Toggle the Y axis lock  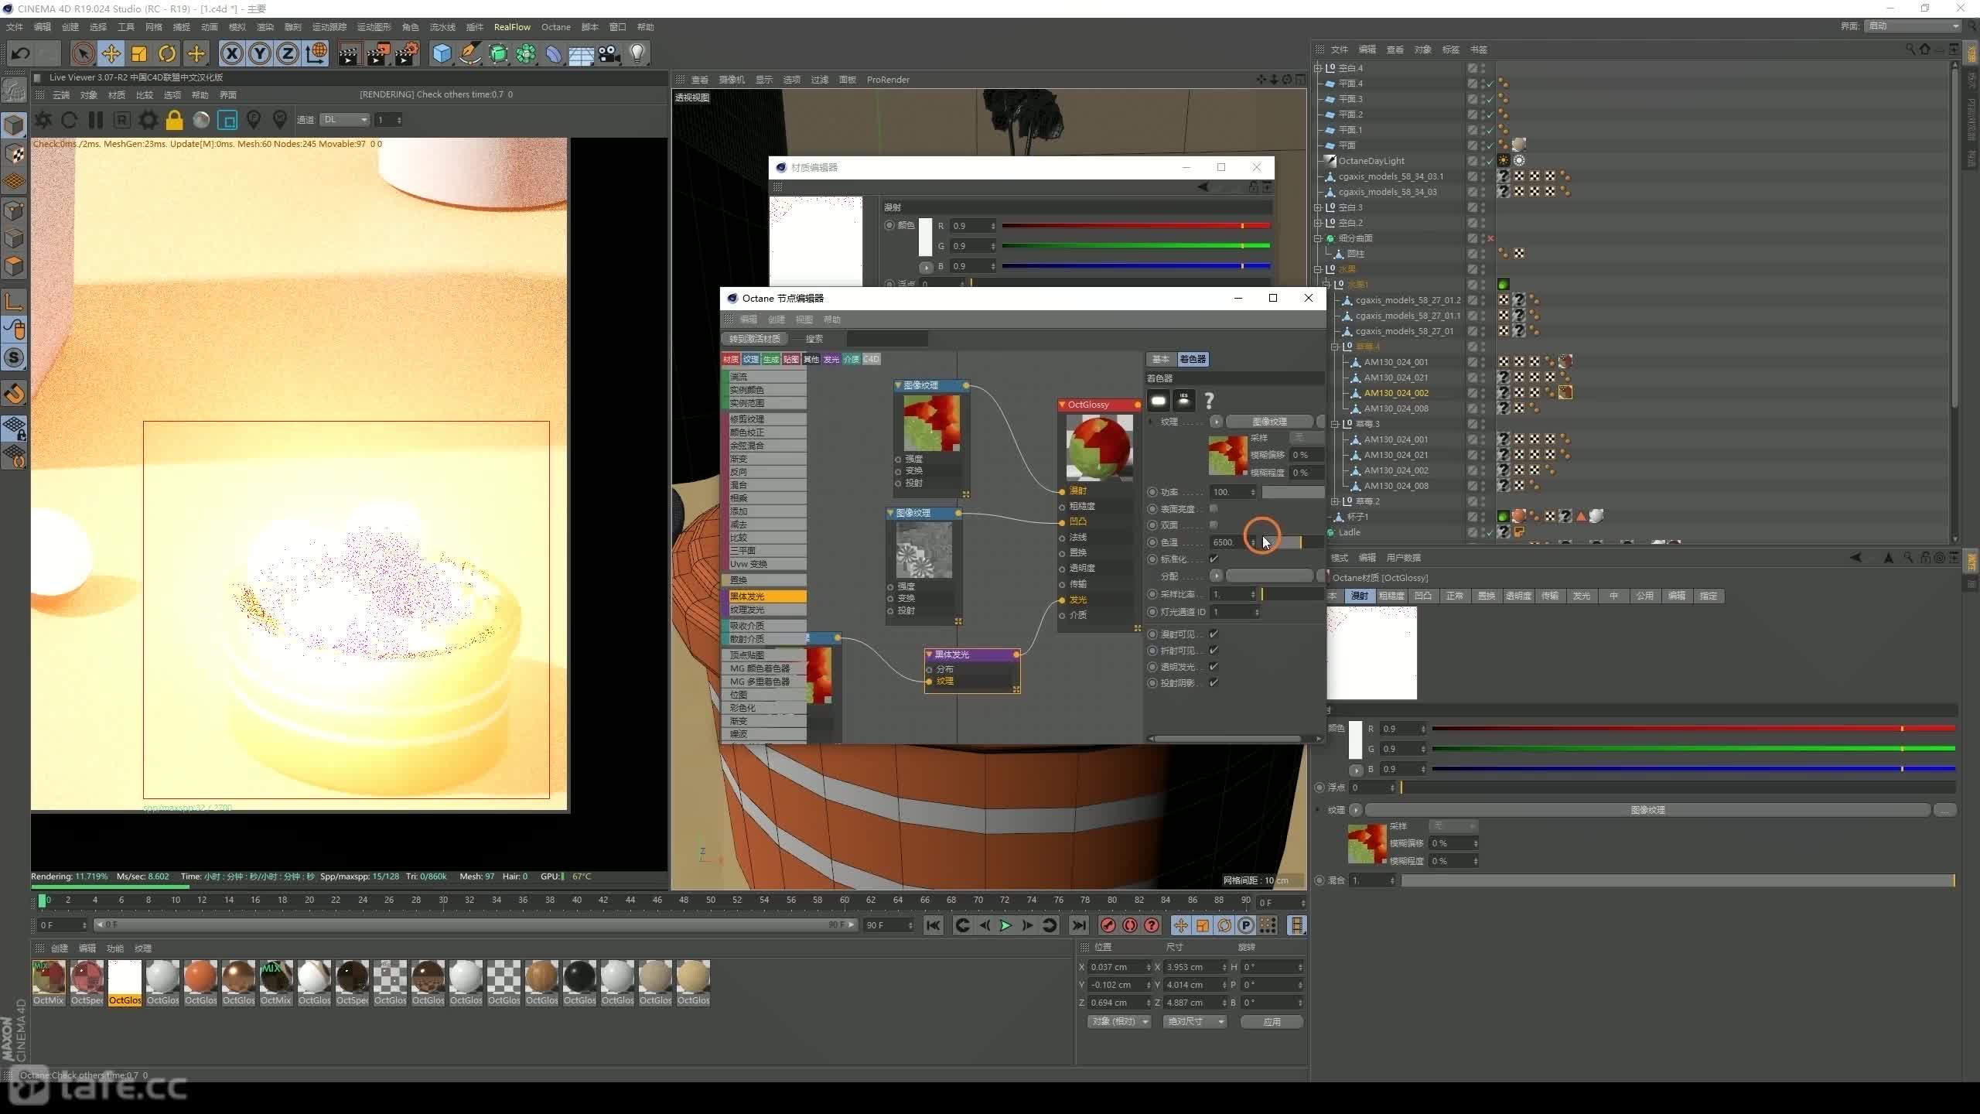(x=260, y=53)
